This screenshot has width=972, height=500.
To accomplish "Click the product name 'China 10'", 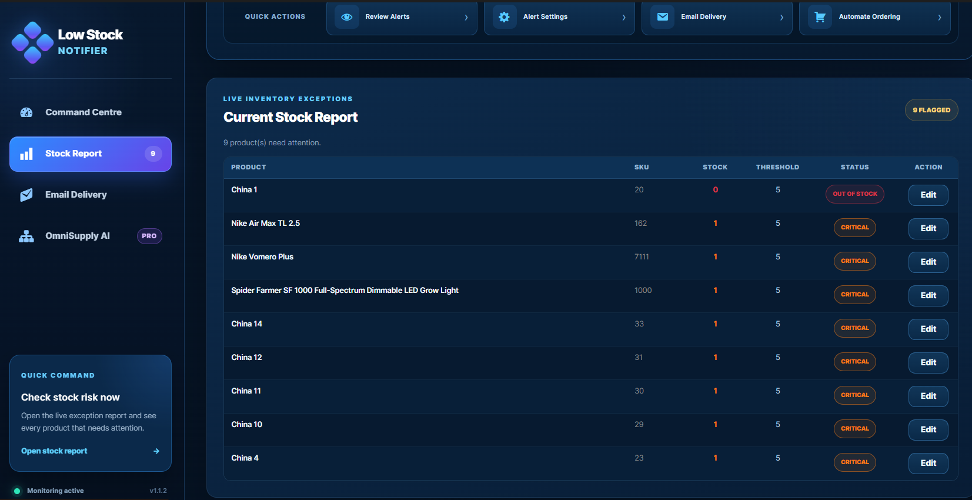I will tap(247, 425).
